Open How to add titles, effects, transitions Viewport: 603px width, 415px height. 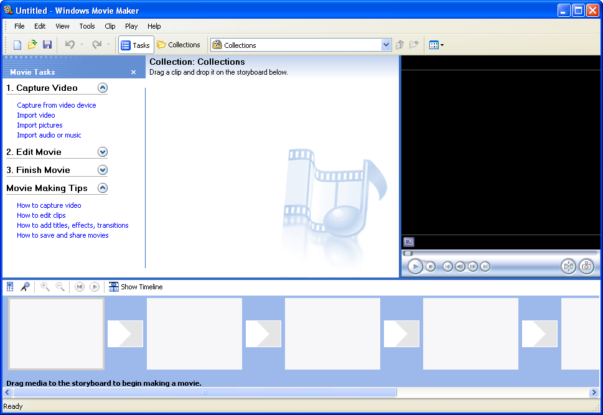point(73,225)
